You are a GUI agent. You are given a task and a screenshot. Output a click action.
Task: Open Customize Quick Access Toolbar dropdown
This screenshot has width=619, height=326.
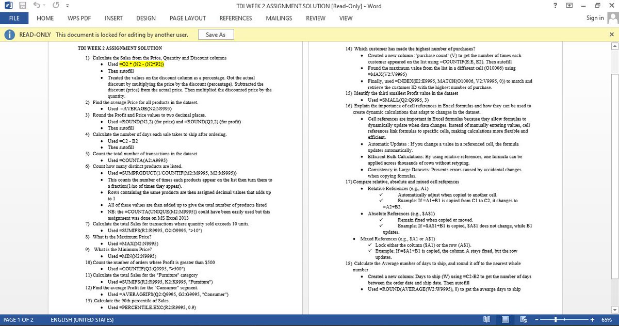click(67, 6)
